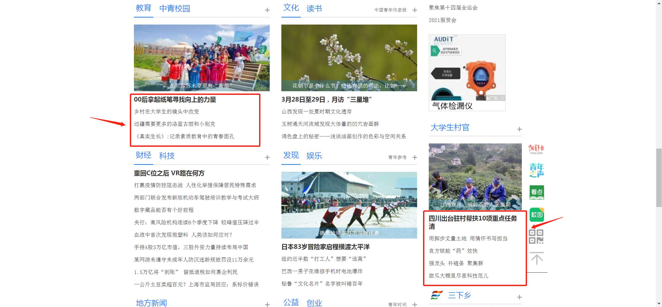The image size is (662, 307).
Task: Open the 马鞭比赛 photo thumbnail
Action: pos(349,205)
